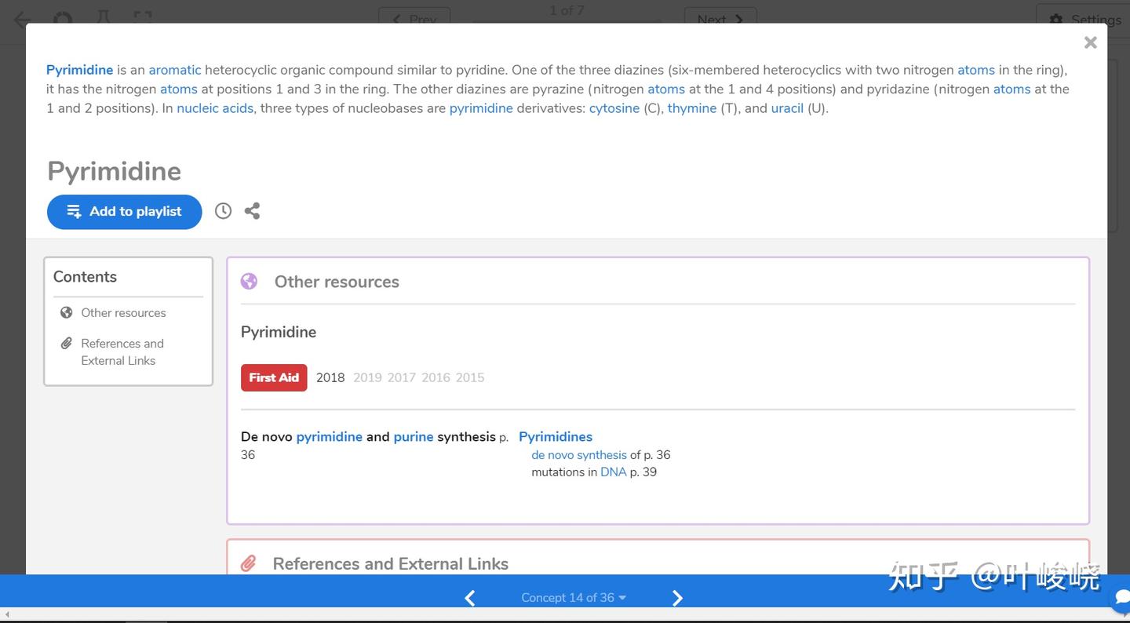Screen dimensions: 1130x623
Task: Go to the previous concept arrow
Action: click(470, 598)
